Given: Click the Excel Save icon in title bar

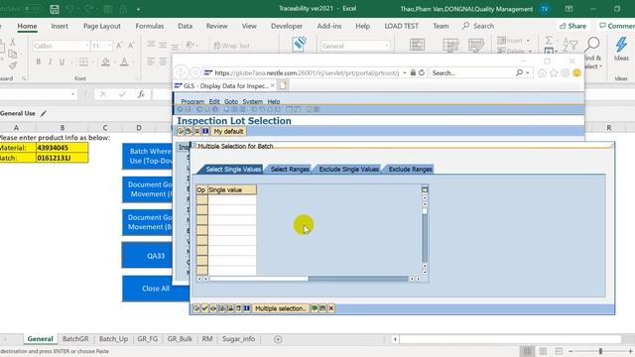Looking at the screenshot, I should pos(55,9).
